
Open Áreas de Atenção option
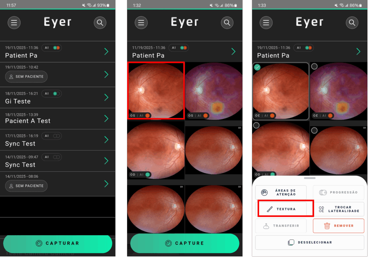point(281,192)
